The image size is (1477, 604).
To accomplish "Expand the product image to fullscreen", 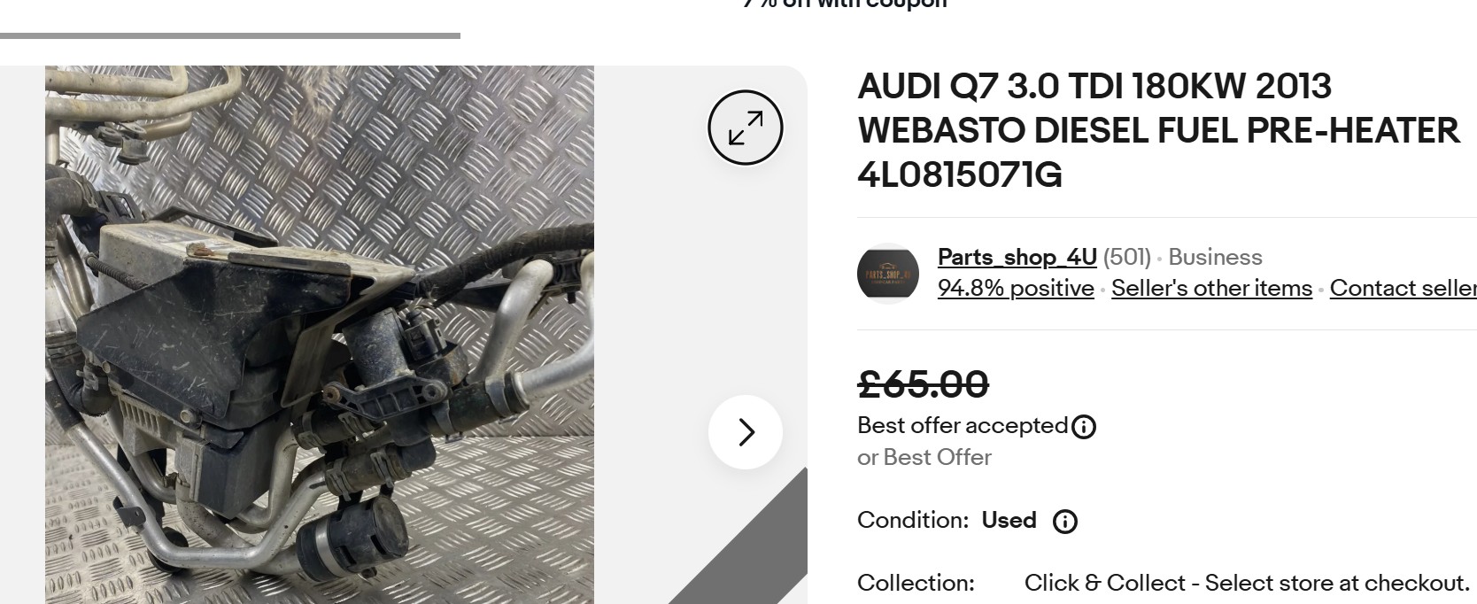I will 746,128.
